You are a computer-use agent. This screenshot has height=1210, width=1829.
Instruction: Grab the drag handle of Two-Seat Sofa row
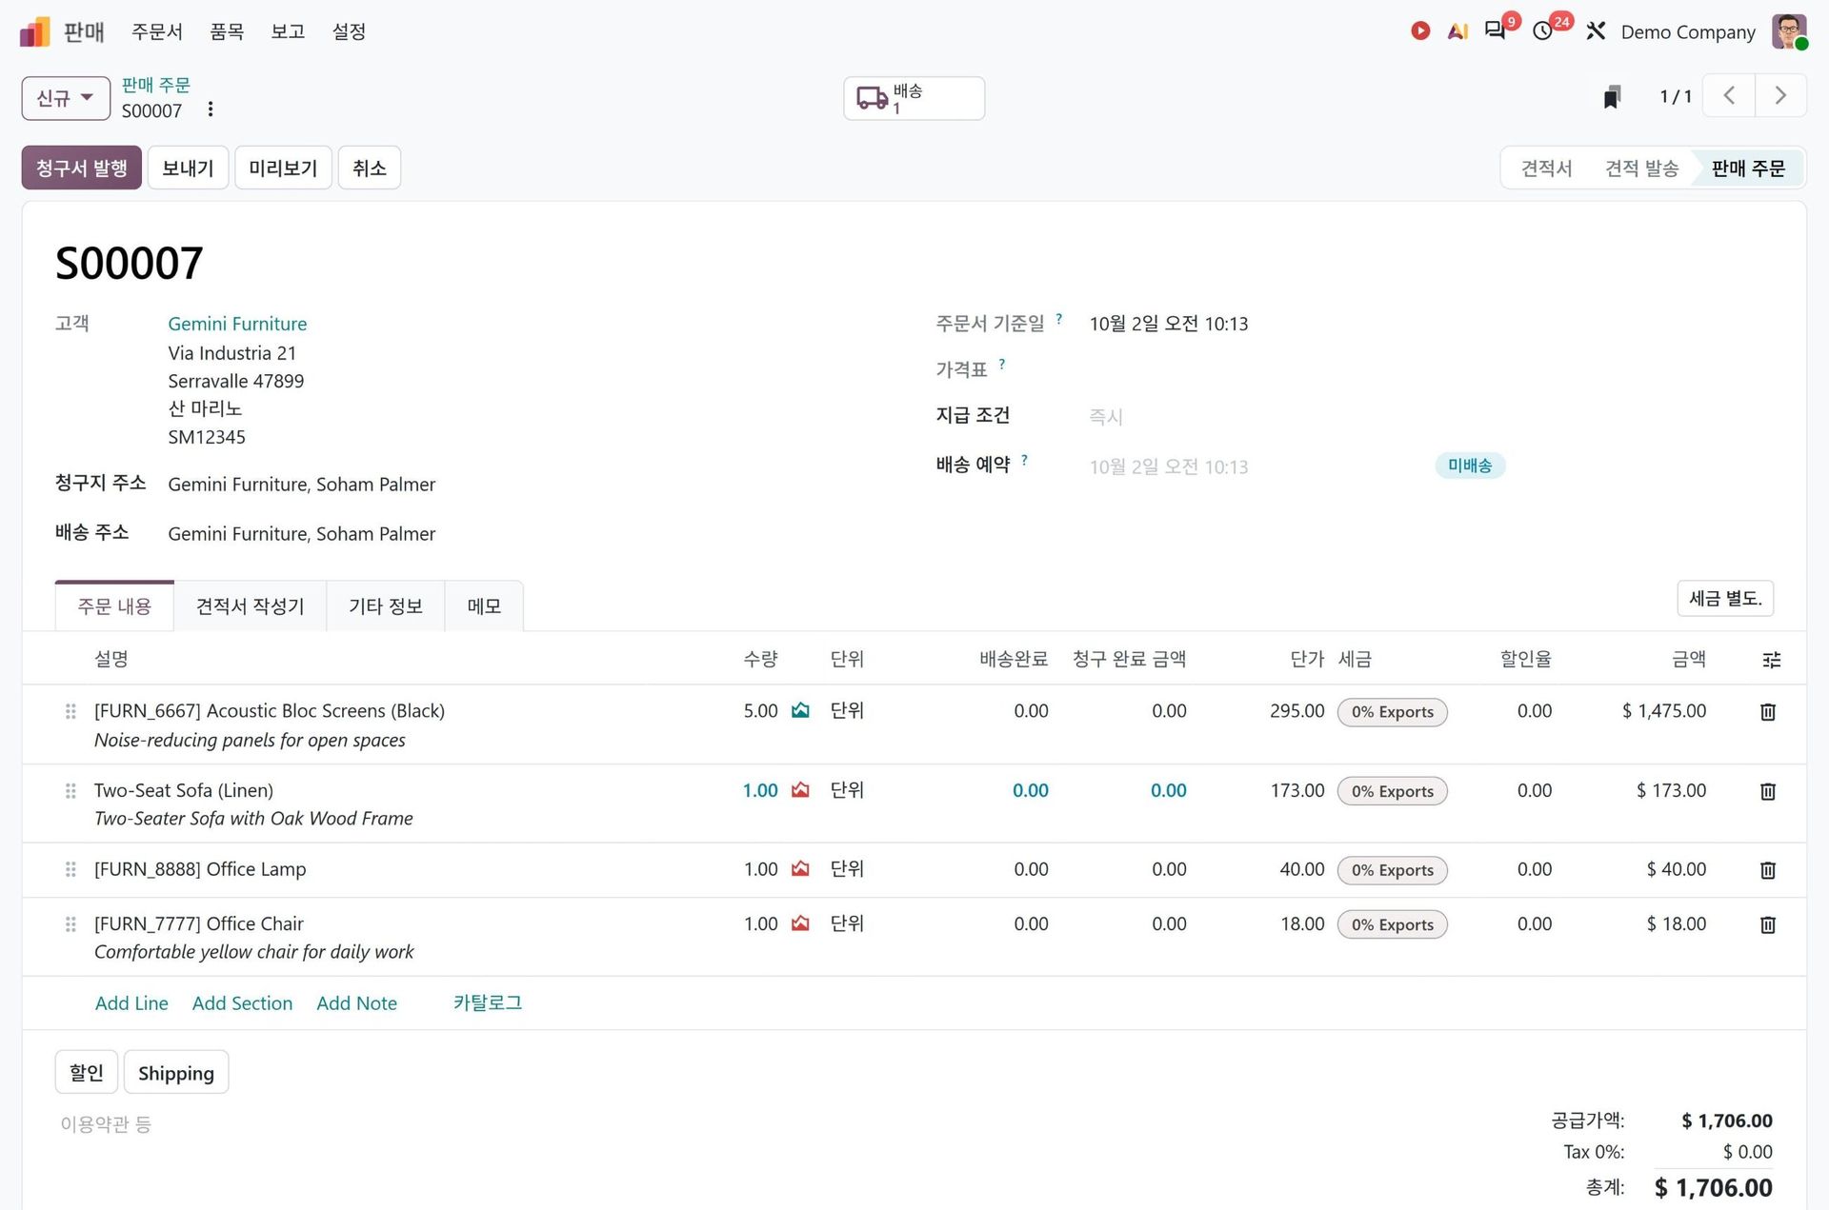coord(70,791)
